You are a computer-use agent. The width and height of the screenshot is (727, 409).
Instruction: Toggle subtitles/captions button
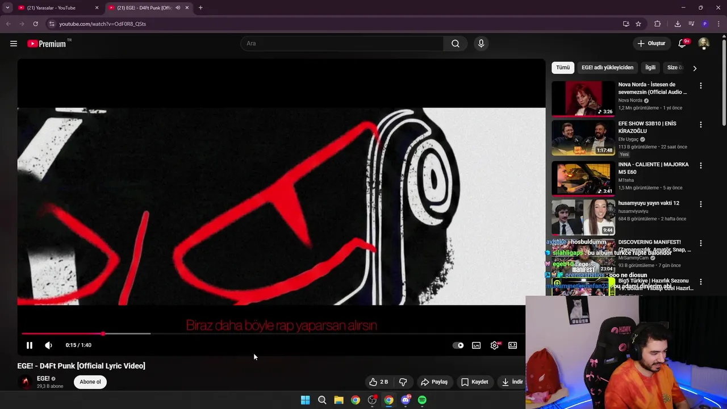(x=477, y=345)
